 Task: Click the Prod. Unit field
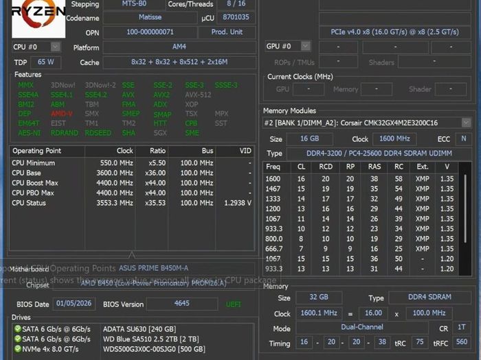point(227,32)
